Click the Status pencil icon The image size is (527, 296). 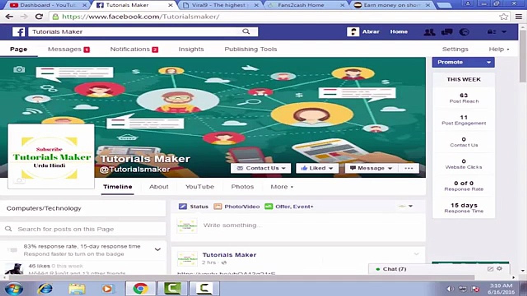point(183,206)
